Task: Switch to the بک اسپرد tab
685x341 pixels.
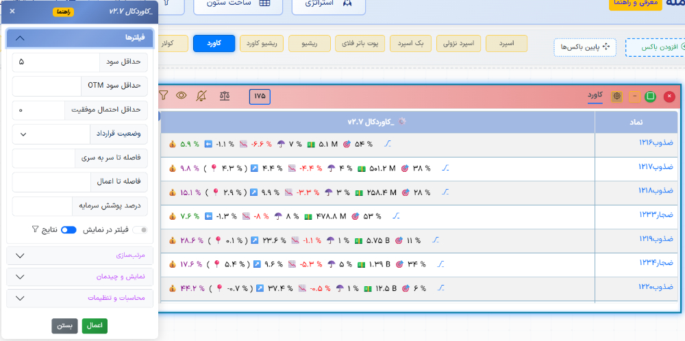Action: pyautogui.click(x=411, y=44)
